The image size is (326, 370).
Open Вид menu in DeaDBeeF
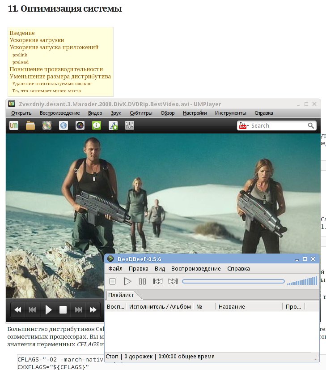coord(160,268)
